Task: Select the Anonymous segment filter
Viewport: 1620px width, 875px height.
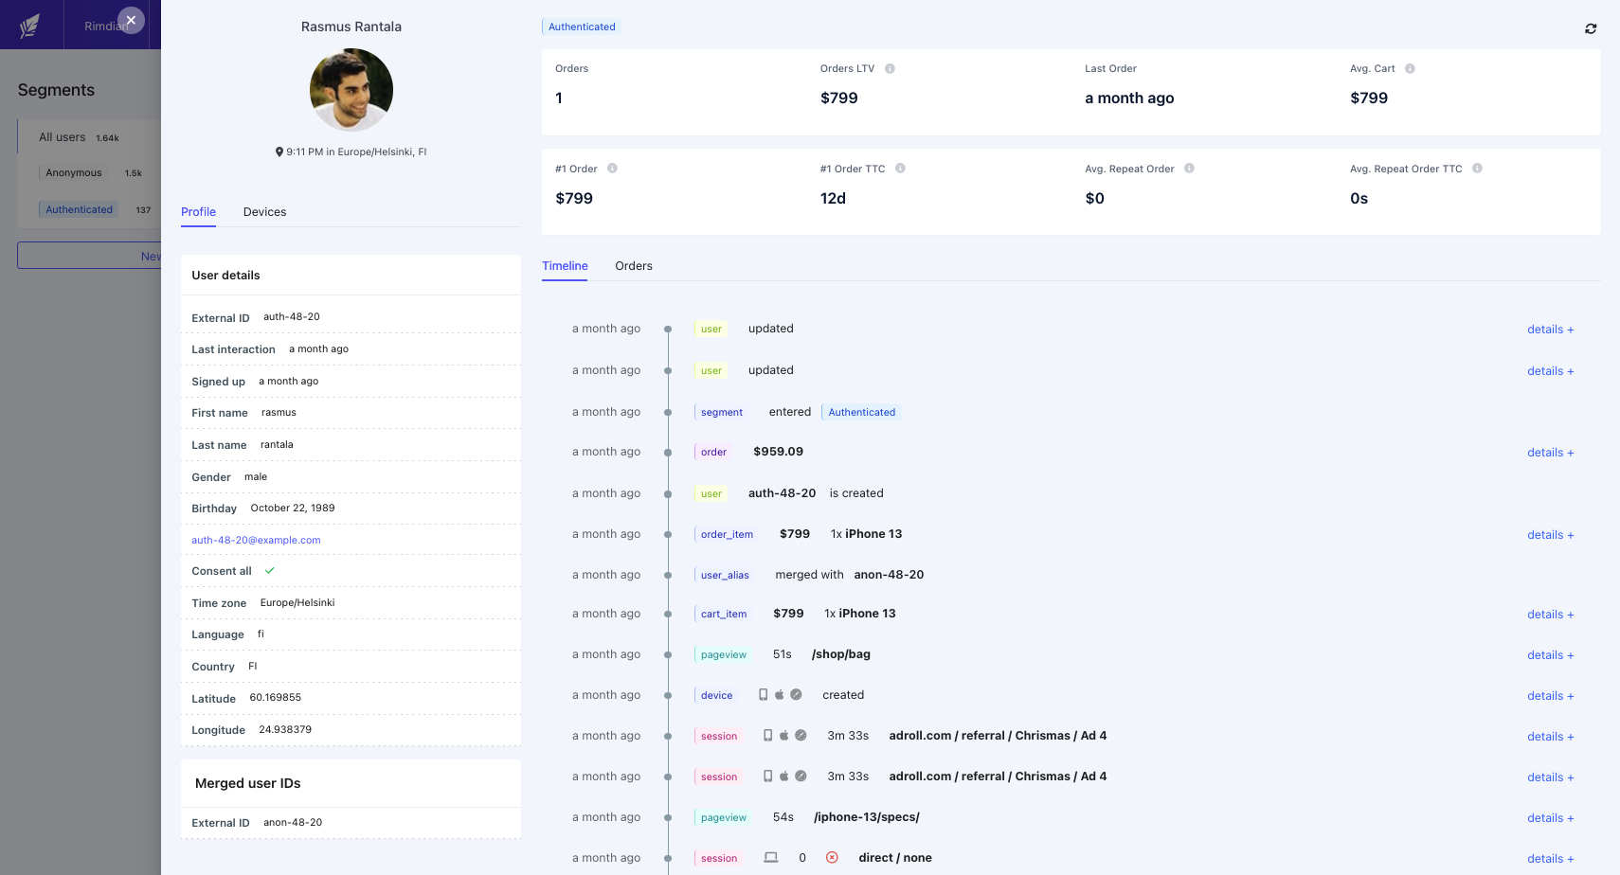Action: (73, 172)
